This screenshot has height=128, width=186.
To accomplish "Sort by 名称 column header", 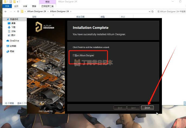I will click(34, 17).
